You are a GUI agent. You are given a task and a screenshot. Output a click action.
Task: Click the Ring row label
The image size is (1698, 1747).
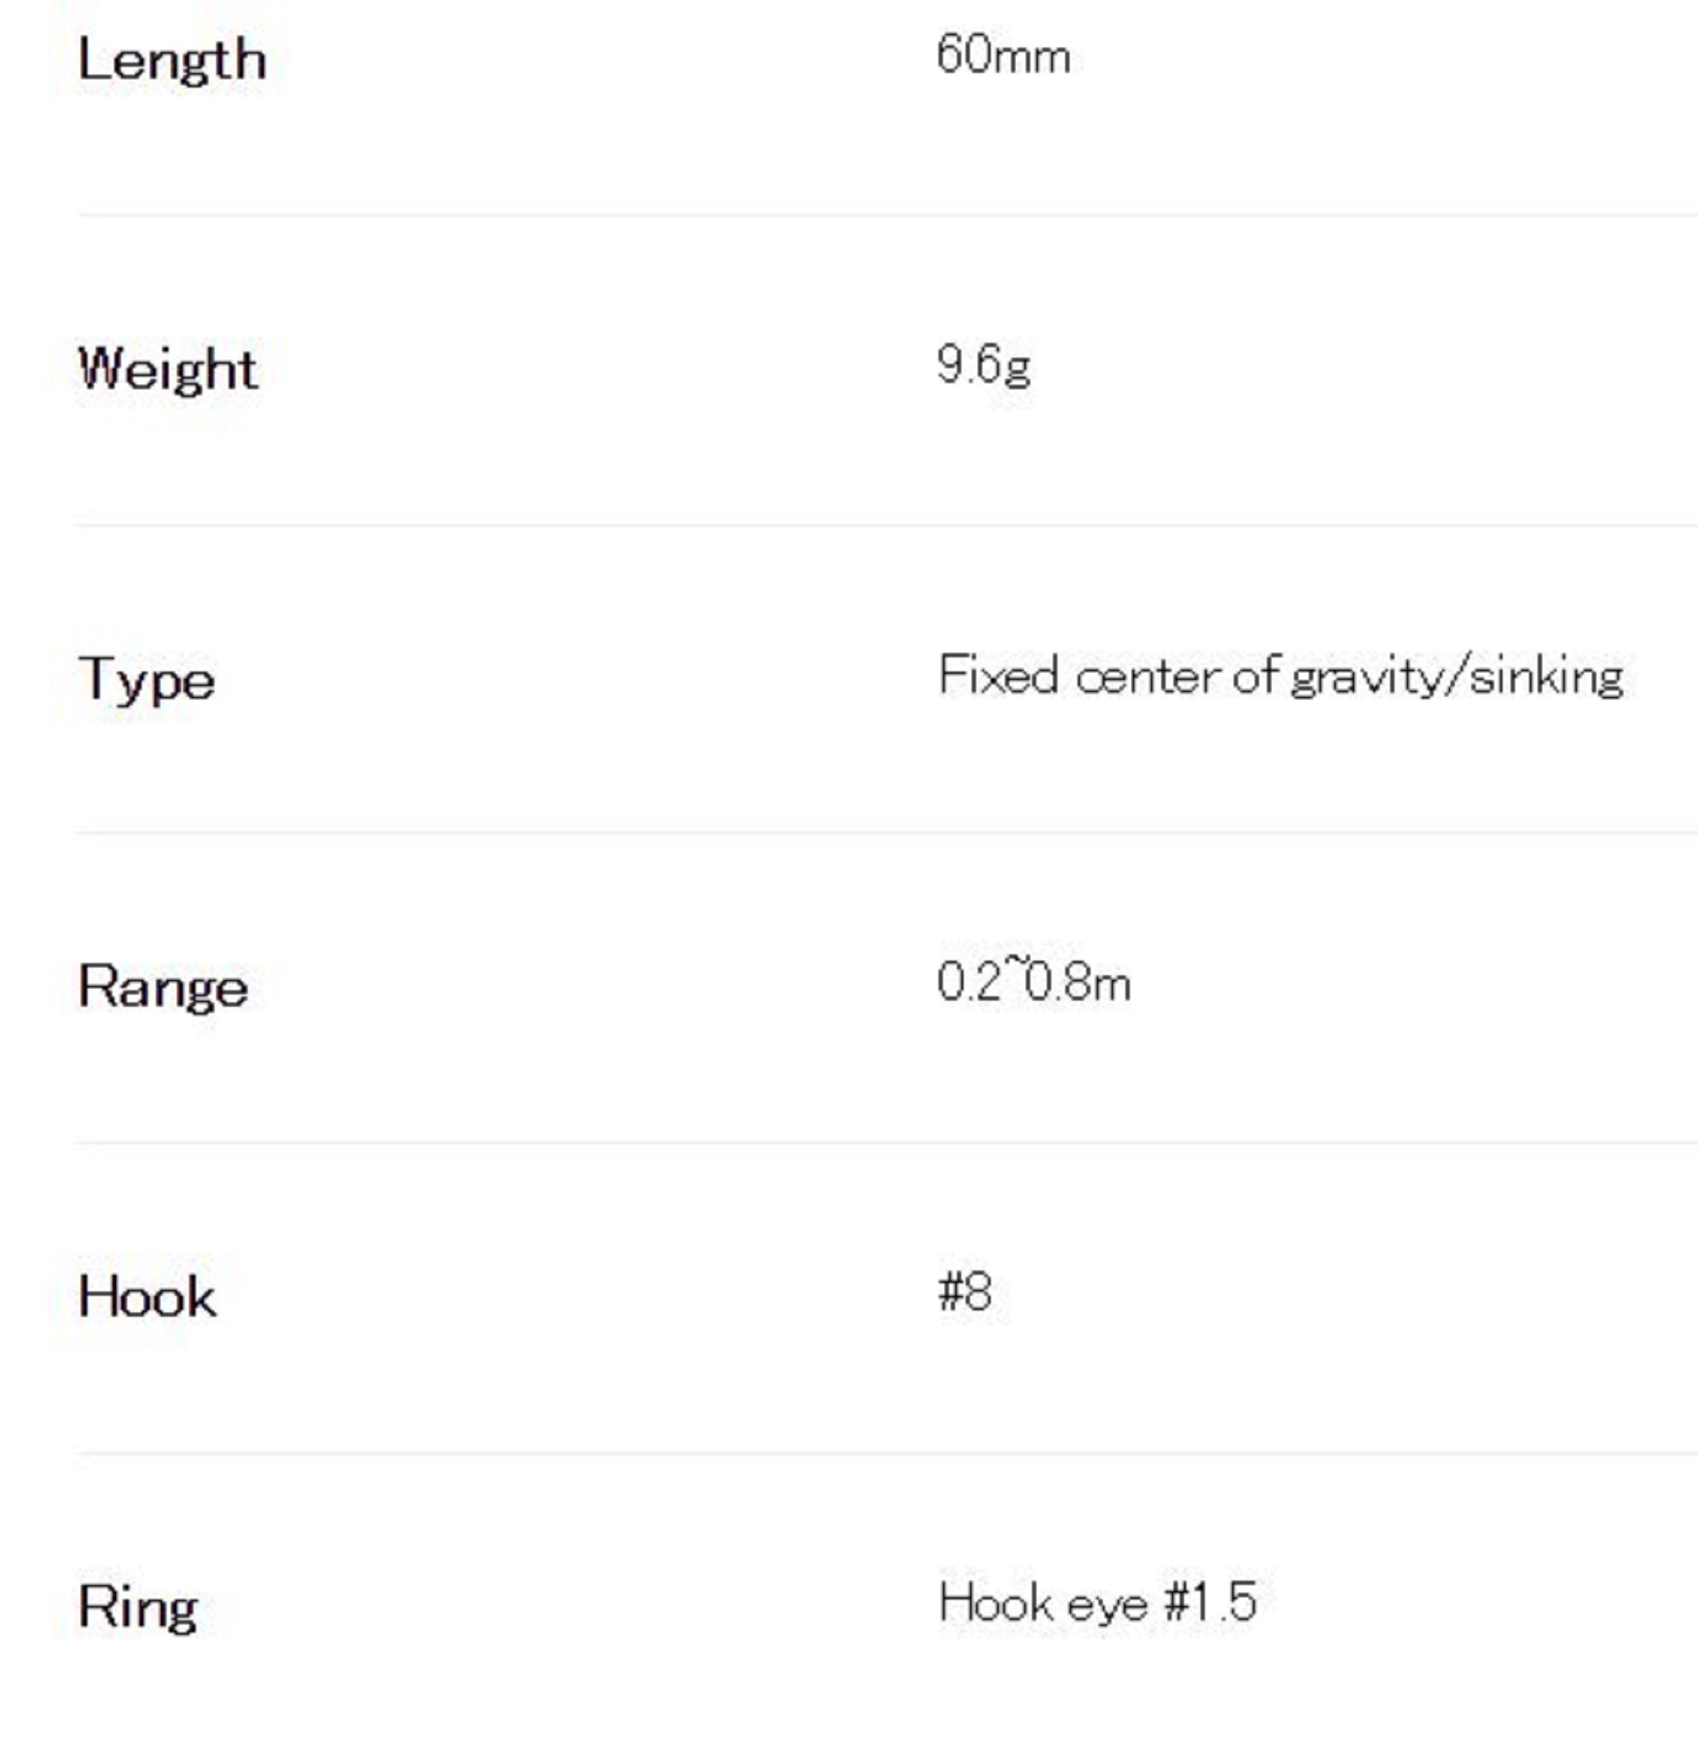coord(137,1607)
